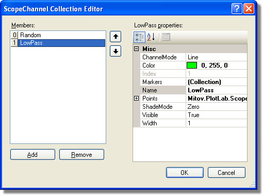Move selected member up with arrow button

116,37
